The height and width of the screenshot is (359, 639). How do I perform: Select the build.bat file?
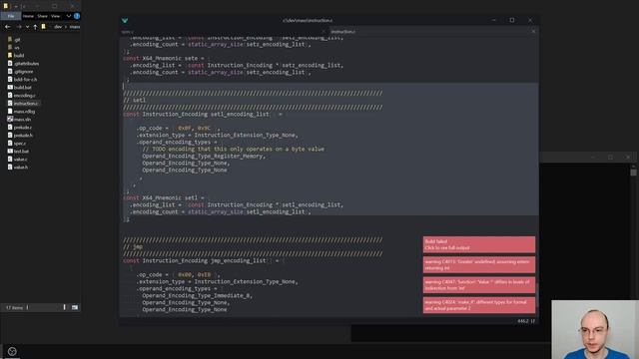(x=22, y=87)
